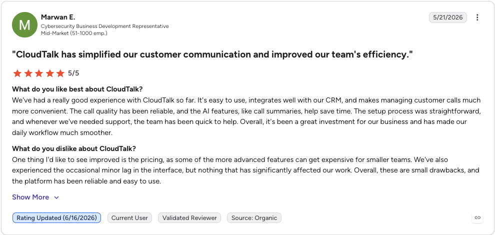Viewport: 495px width, 235px height.
Task: Click the fifth rating star
Action: pyautogui.click(x=60, y=73)
